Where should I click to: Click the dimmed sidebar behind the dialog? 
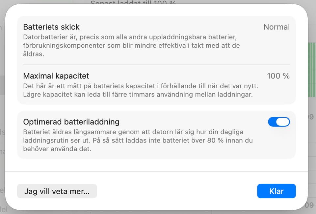click(2, 85)
